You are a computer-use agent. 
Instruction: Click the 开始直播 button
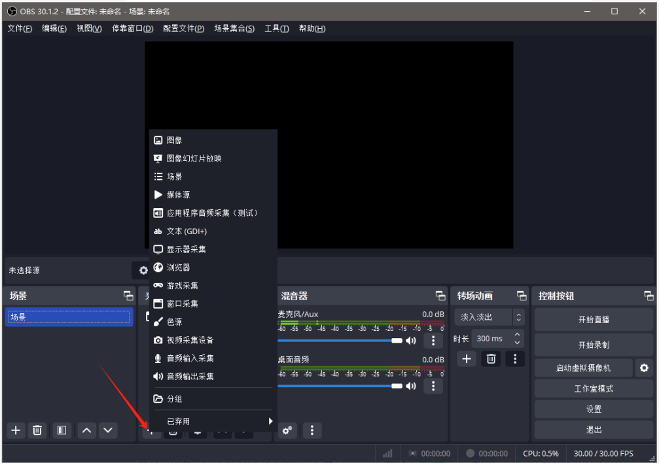point(592,319)
